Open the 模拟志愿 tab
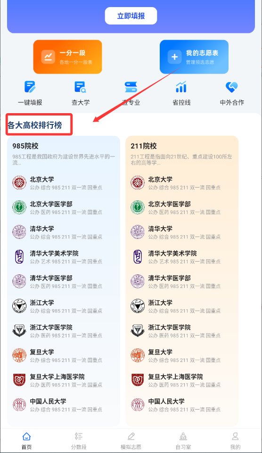262x453 pixels. click(x=131, y=441)
